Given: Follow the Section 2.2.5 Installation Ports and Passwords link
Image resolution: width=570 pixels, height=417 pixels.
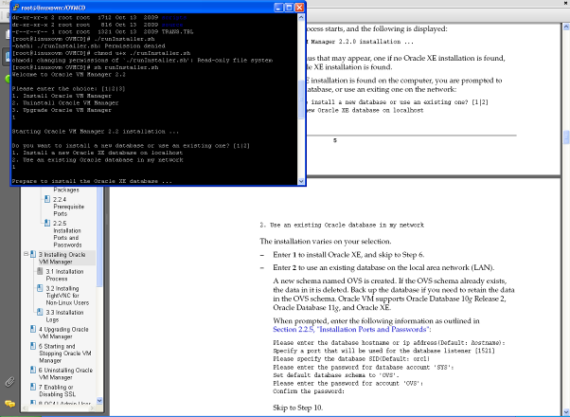Looking at the screenshot, I should [351, 329].
